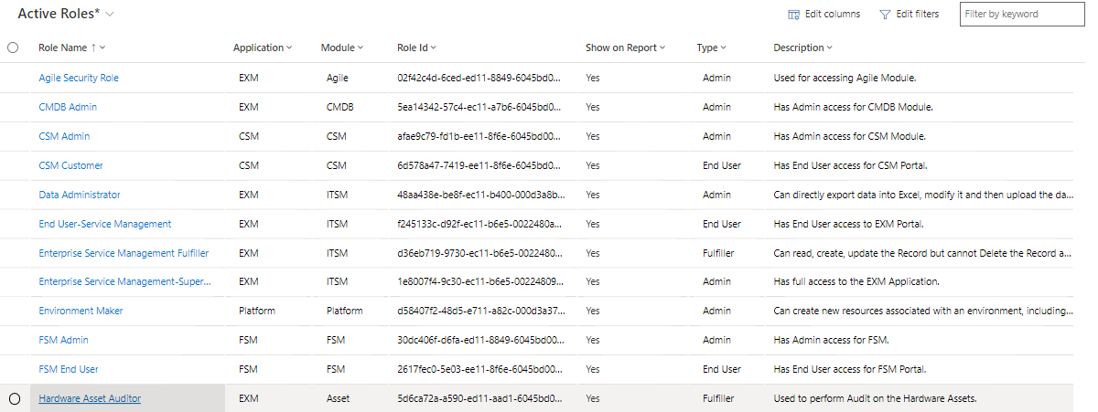This screenshot has height=412, width=1098.
Task: Select the Hardware Asset Auditor row radio circle
Action: [x=13, y=398]
